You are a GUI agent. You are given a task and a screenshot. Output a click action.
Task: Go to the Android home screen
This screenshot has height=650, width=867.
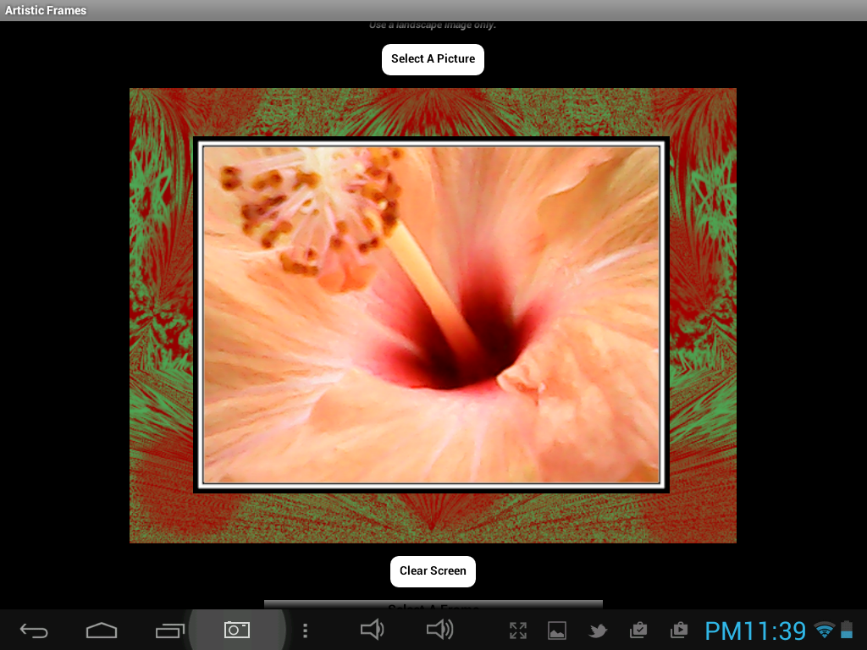point(102,631)
